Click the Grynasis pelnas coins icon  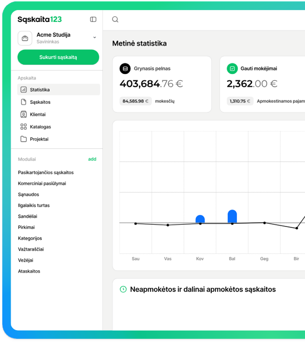pos(125,69)
